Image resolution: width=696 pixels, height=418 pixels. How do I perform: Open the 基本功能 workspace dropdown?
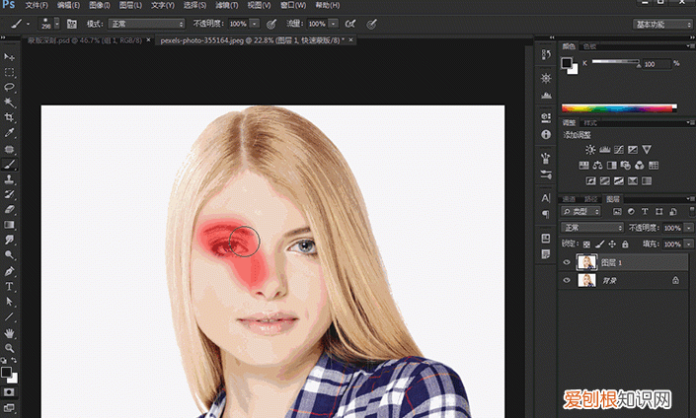pyautogui.click(x=661, y=25)
